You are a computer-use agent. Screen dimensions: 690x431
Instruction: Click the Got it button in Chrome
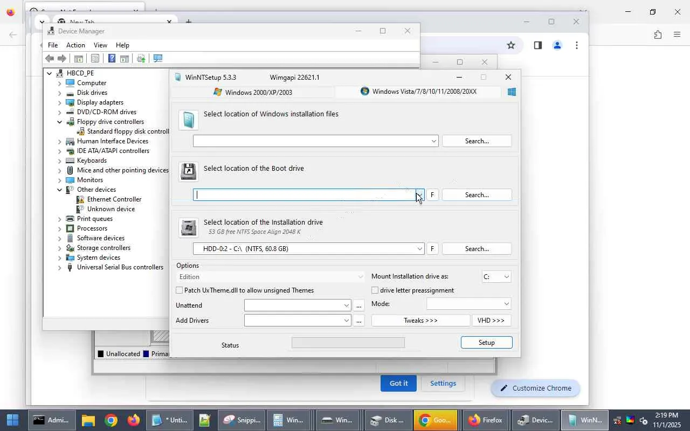[399, 383]
